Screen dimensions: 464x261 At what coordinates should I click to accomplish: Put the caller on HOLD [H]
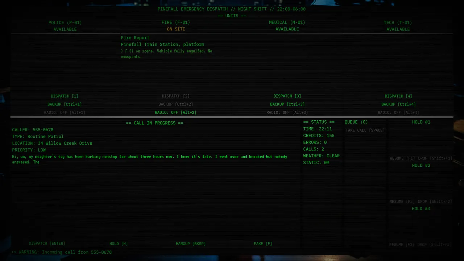click(x=119, y=244)
